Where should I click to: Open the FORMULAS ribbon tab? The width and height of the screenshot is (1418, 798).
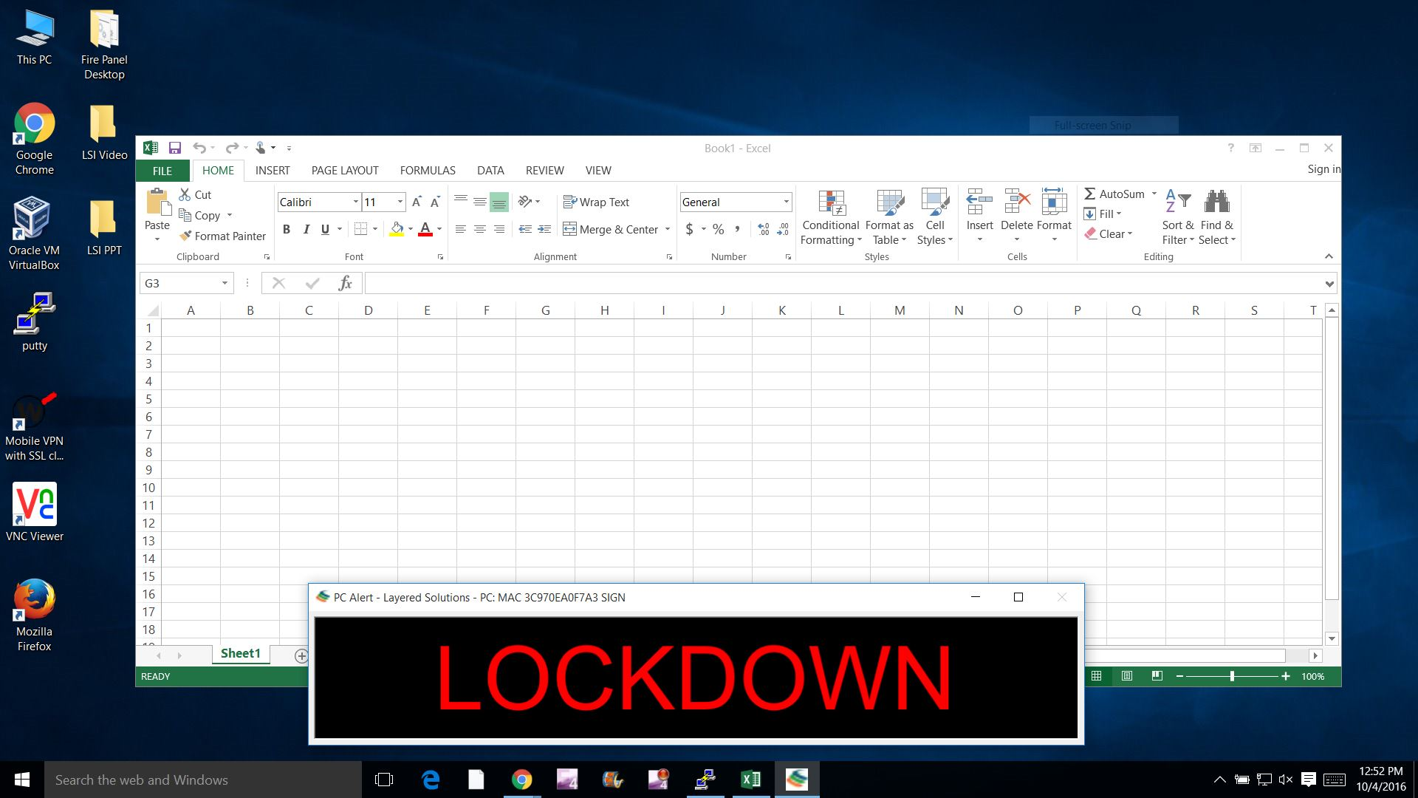428,170
